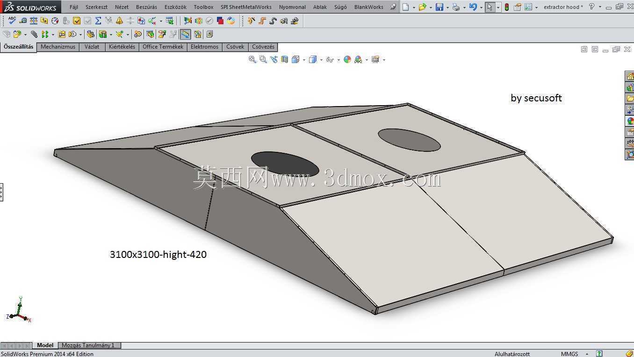Select the Model tab at bottom

click(x=45, y=345)
